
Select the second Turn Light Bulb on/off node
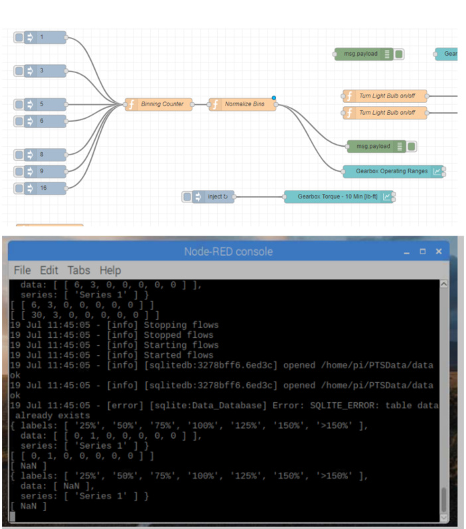point(385,113)
